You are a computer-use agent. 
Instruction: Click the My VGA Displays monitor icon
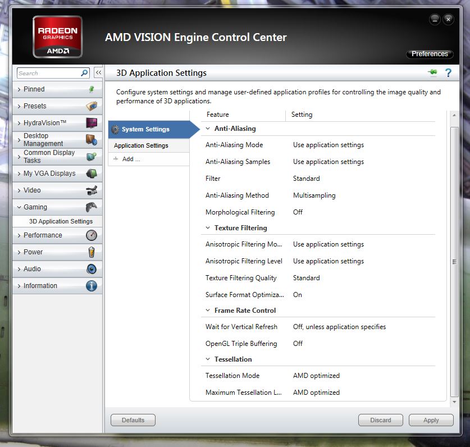pos(92,174)
